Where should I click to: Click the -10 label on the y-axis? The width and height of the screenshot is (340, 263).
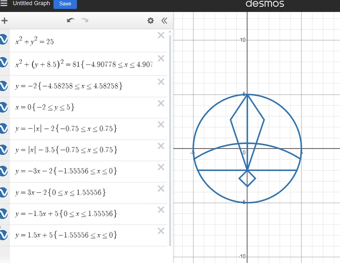coord(242,257)
